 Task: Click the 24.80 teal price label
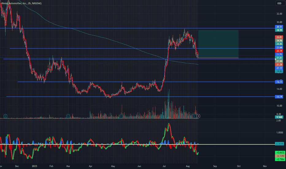pos(279,44)
